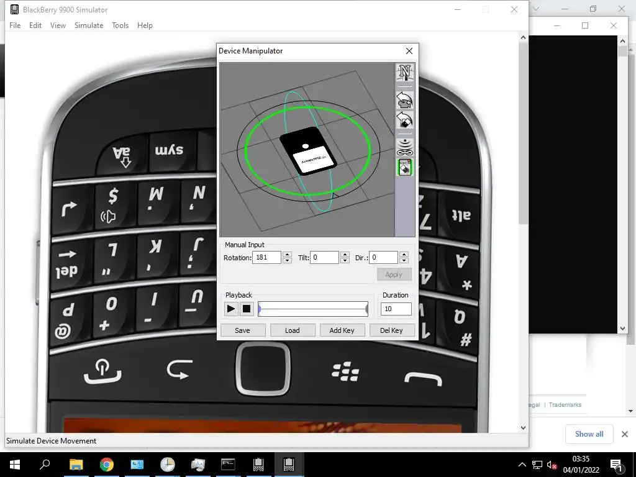Show hidden system tray icons
The height and width of the screenshot is (477, 636).
coord(522,465)
